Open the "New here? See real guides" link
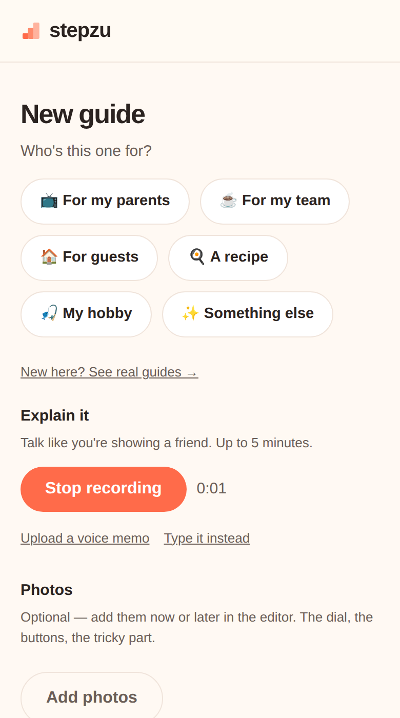This screenshot has height=718, width=400. click(x=109, y=372)
